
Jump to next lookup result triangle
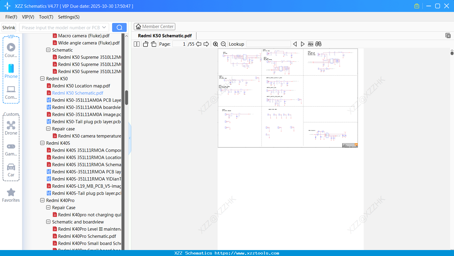pyautogui.click(x=303, y=44)
